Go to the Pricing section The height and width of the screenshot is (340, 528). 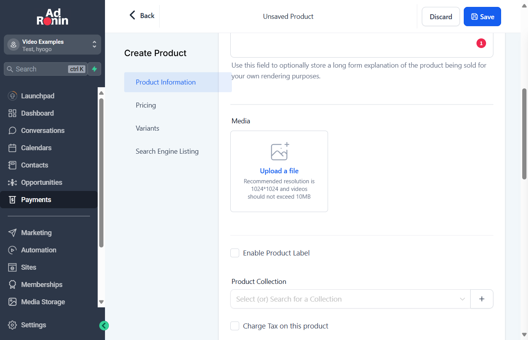coord(146,105)
